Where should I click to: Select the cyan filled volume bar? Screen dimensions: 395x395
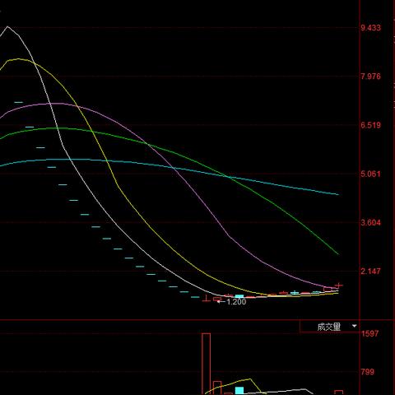tap(239, 391)
